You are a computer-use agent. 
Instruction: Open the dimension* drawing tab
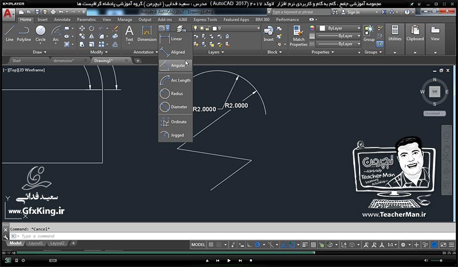tap(68, 61)
